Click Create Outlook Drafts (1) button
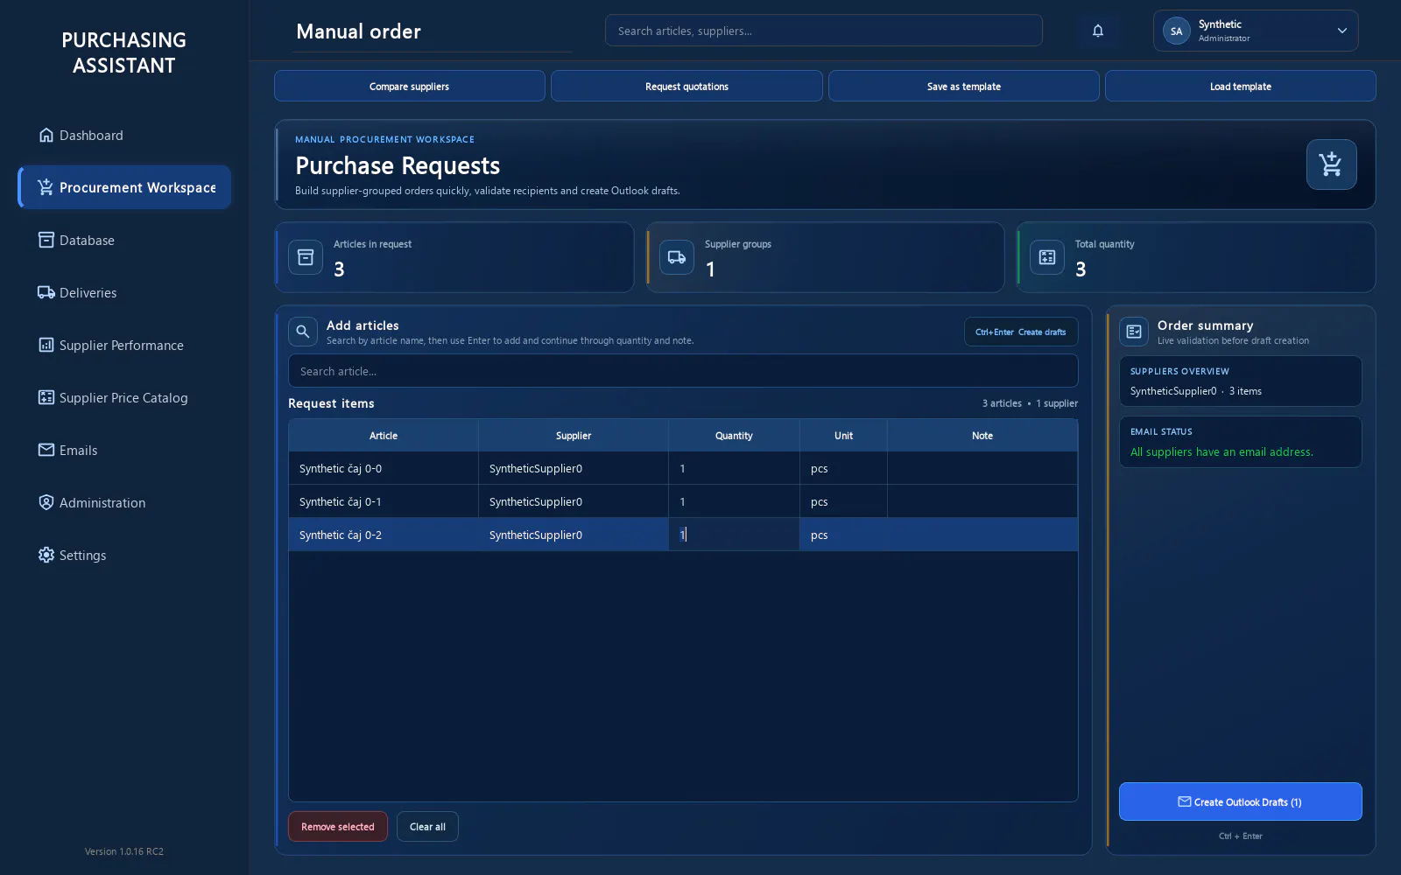 1240,801
